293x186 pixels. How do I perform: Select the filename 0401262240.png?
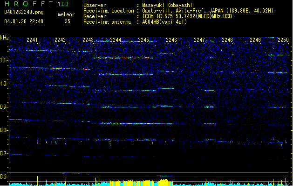coord(24,12)
